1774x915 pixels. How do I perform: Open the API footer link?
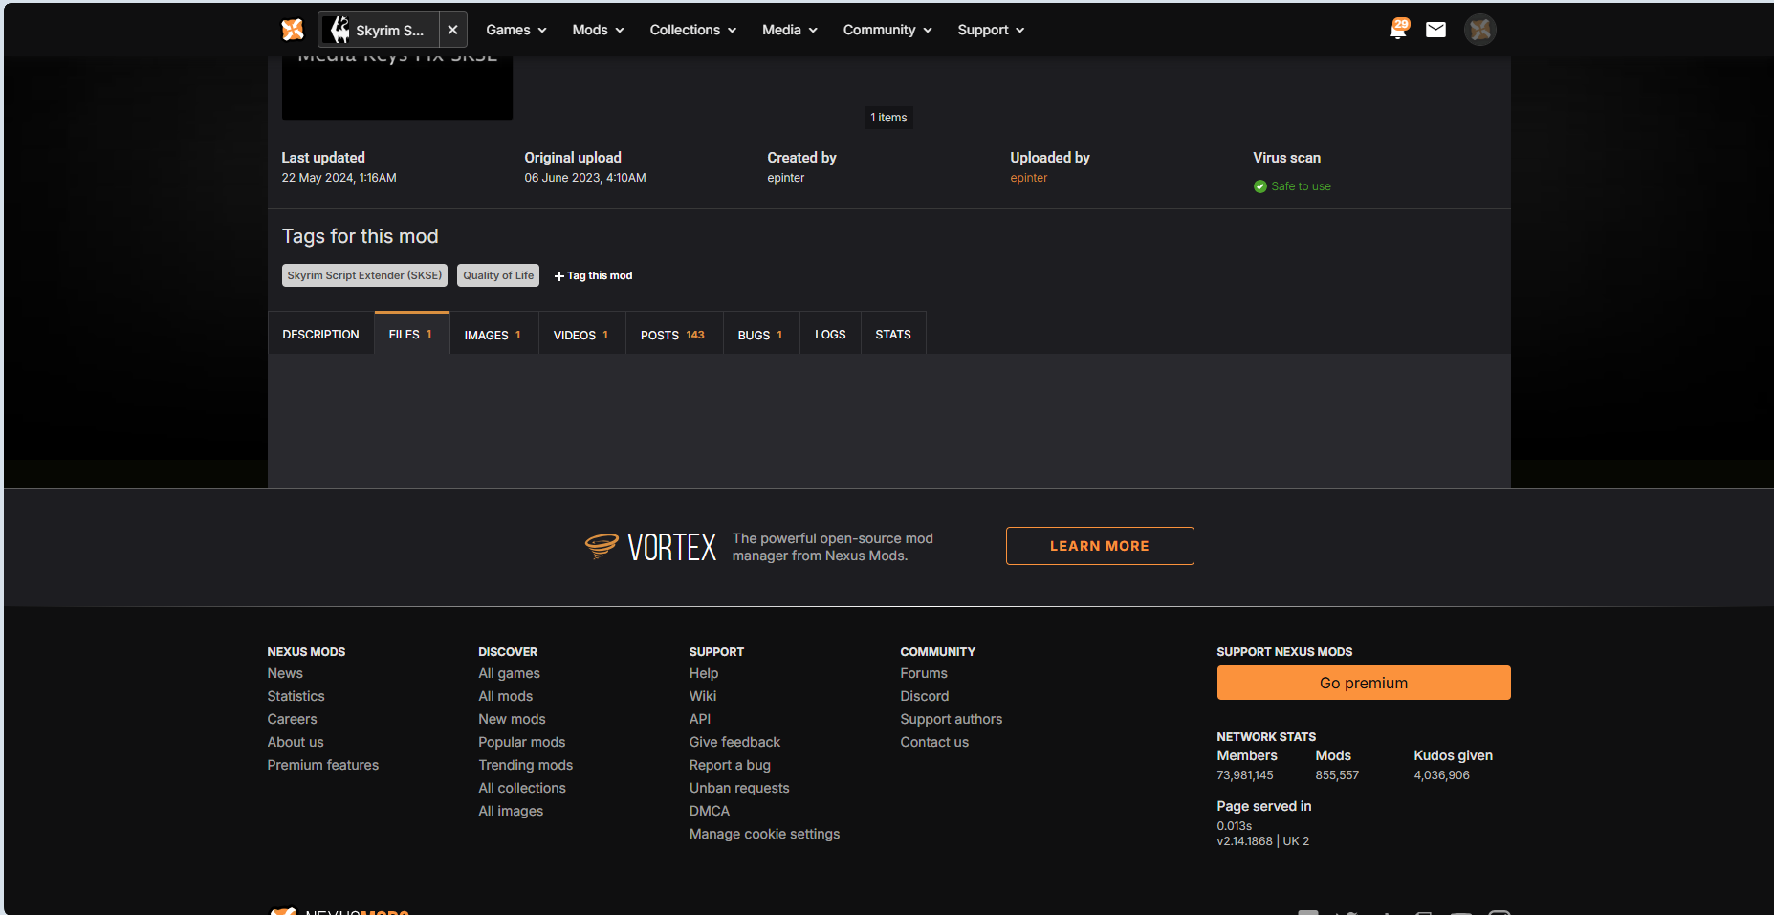coord(700,719)
